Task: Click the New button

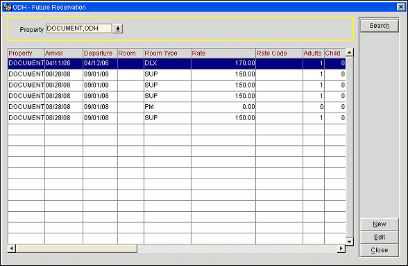Action: click(x=380, y=224)
